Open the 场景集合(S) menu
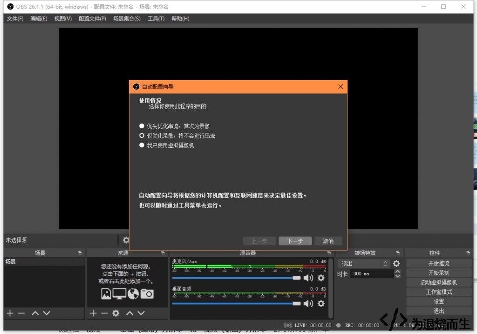477x334 pixels. click(x=127, y=19)
